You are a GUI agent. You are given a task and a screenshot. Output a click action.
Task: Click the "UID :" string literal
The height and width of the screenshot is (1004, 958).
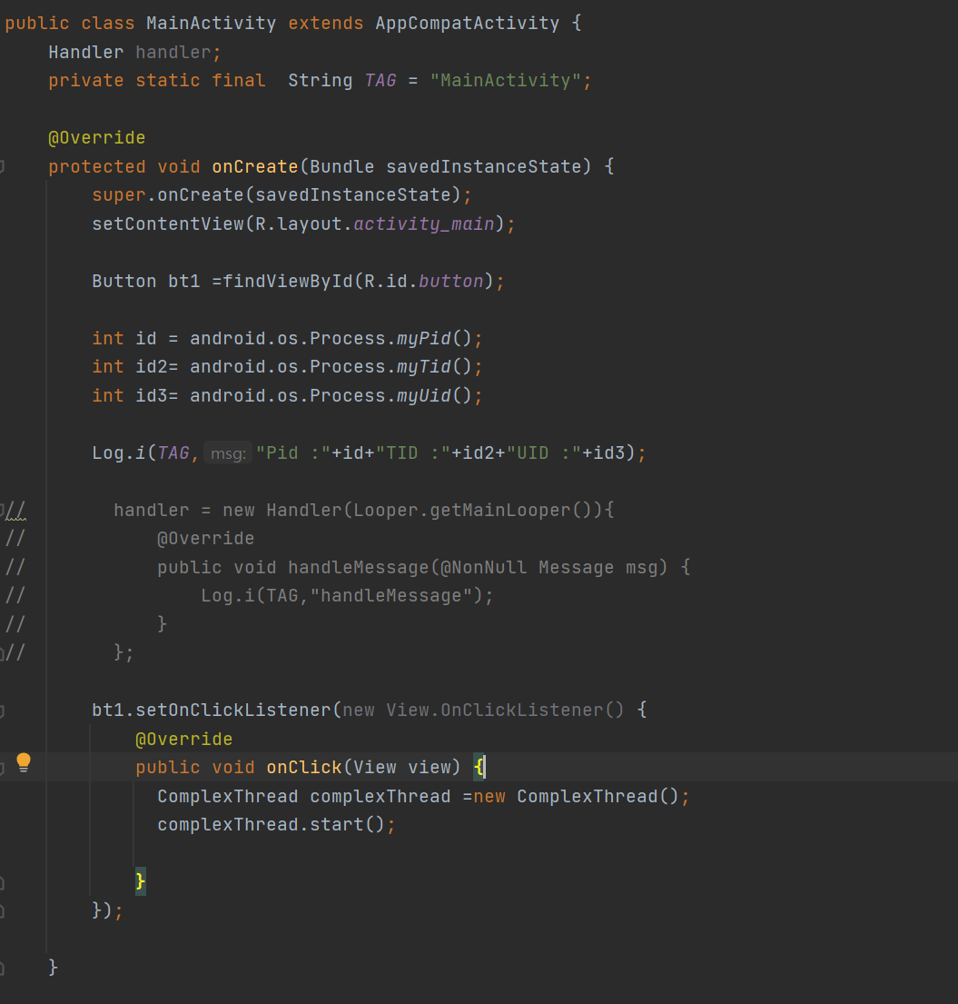click(x=544, y=452)
